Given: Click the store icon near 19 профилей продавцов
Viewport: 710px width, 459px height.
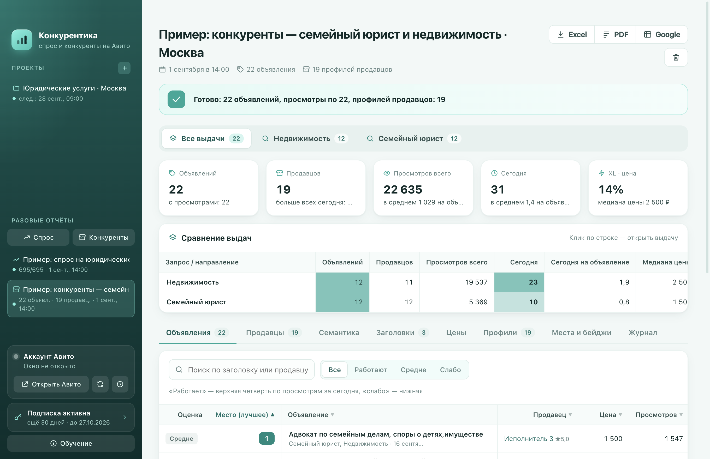Looking at the screenshot, I should (306, 69).
